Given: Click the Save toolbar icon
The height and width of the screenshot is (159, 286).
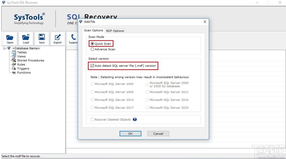Looking at the screenshot, I should tap(42, 38).
